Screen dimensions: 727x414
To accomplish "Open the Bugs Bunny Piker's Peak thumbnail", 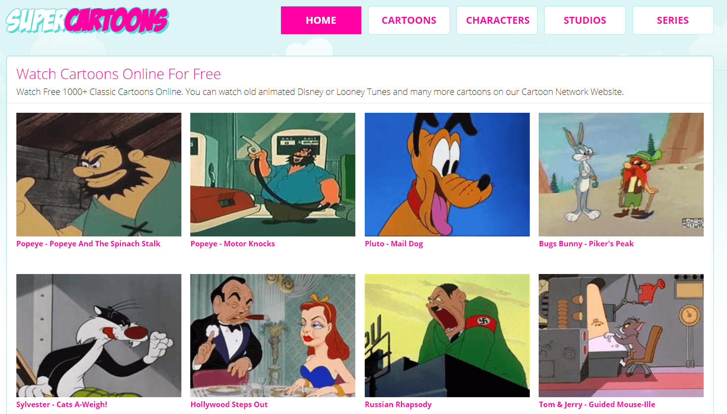I will coord(621,175).
